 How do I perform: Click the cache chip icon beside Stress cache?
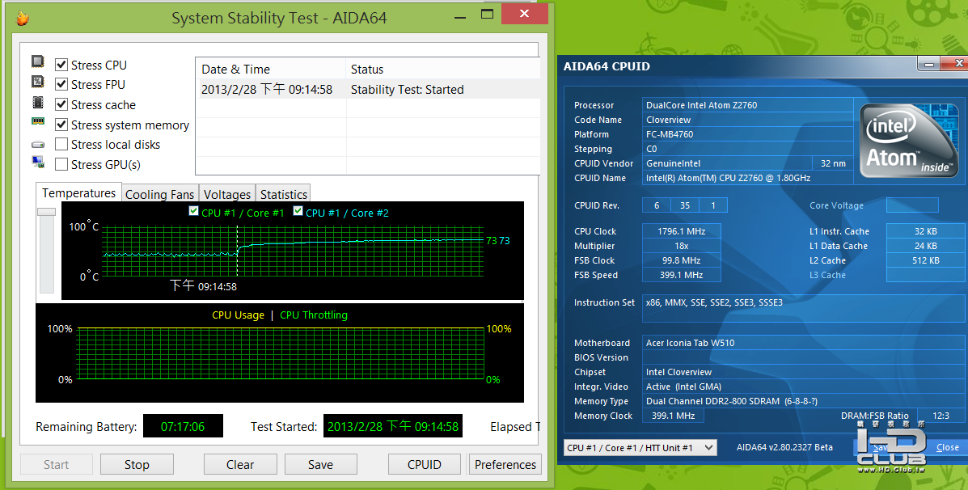tap(38, 102)
